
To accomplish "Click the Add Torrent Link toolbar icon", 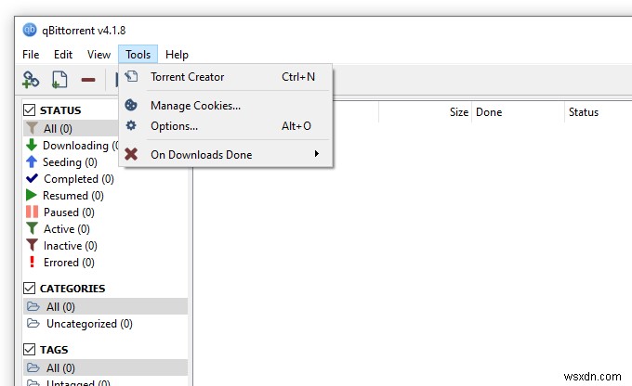I will [31, 79].
